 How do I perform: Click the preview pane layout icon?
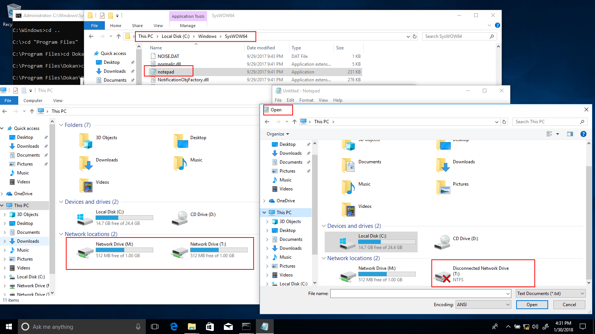coord(570,134)
